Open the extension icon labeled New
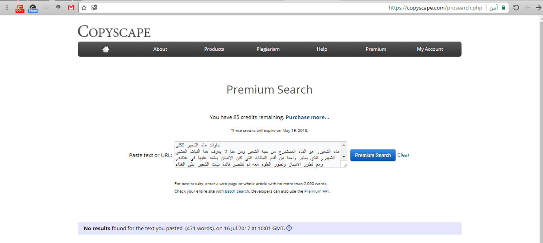 tap(33, 8)
